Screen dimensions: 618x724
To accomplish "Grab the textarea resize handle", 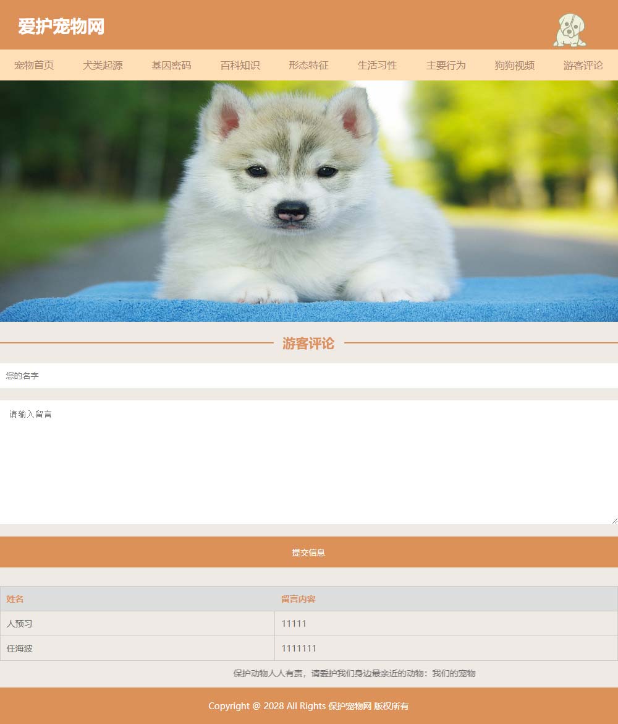I will point(615,521).
